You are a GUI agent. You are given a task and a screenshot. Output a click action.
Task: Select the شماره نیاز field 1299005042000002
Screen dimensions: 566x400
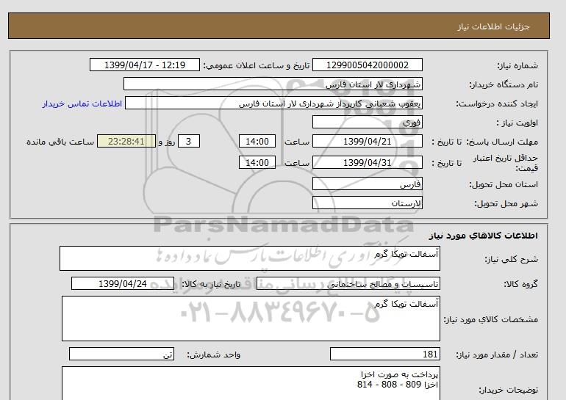pos(367,65)
